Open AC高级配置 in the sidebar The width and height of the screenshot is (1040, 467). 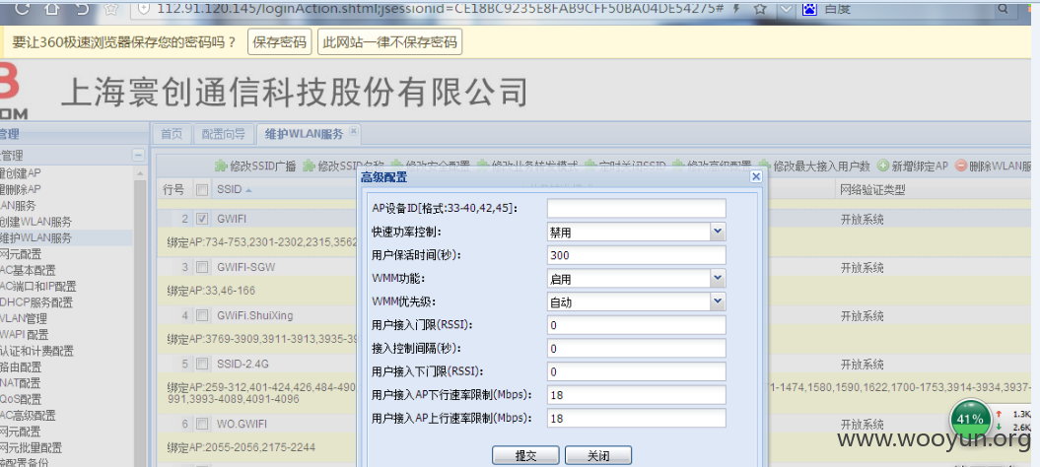28,415
